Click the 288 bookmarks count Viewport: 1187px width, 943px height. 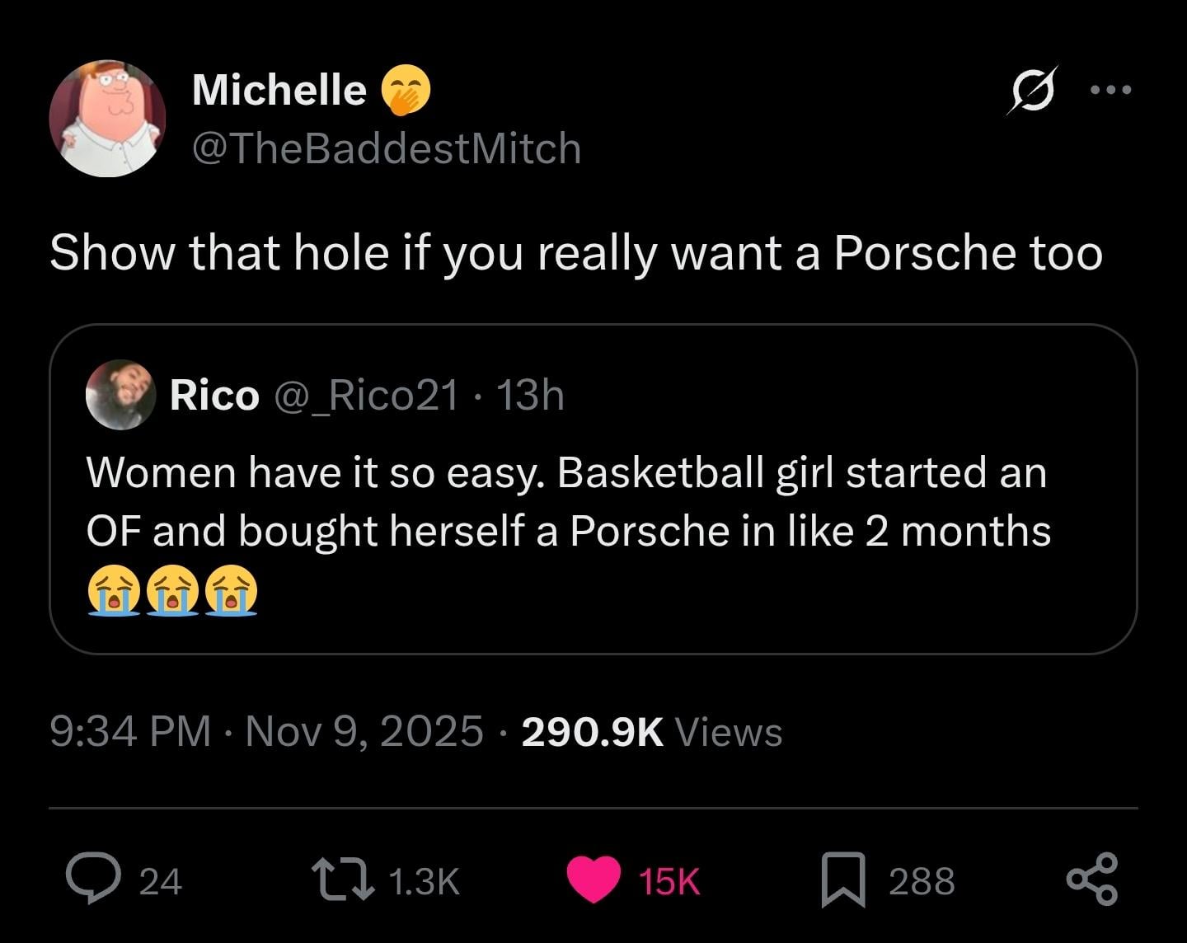922,881
